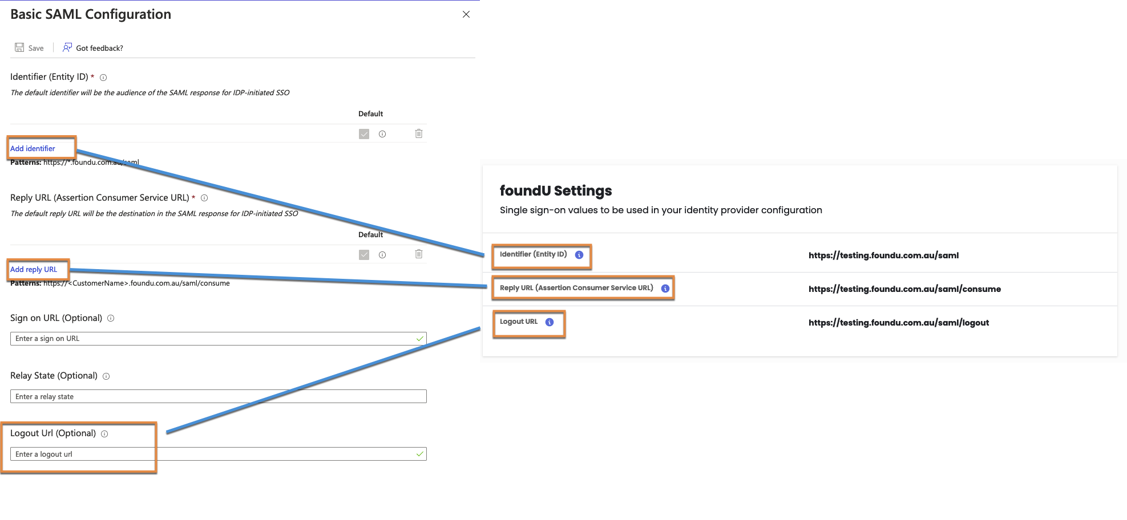1127x520 pixels.
Task: Click info icon beside Identifier (Entity ID) heading
Action: point(103,78)
